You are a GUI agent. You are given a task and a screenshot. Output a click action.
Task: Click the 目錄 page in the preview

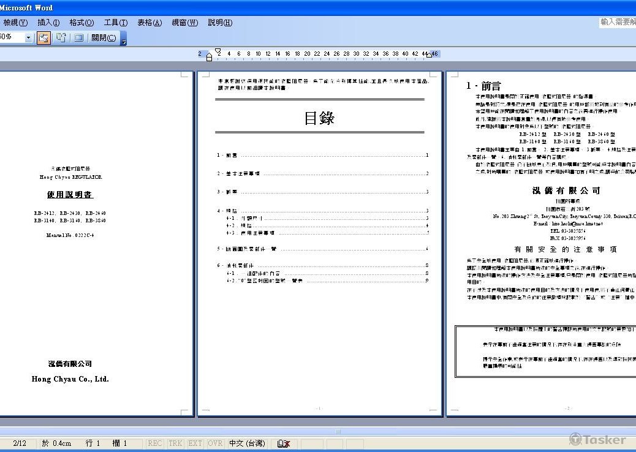coord(319,245)
